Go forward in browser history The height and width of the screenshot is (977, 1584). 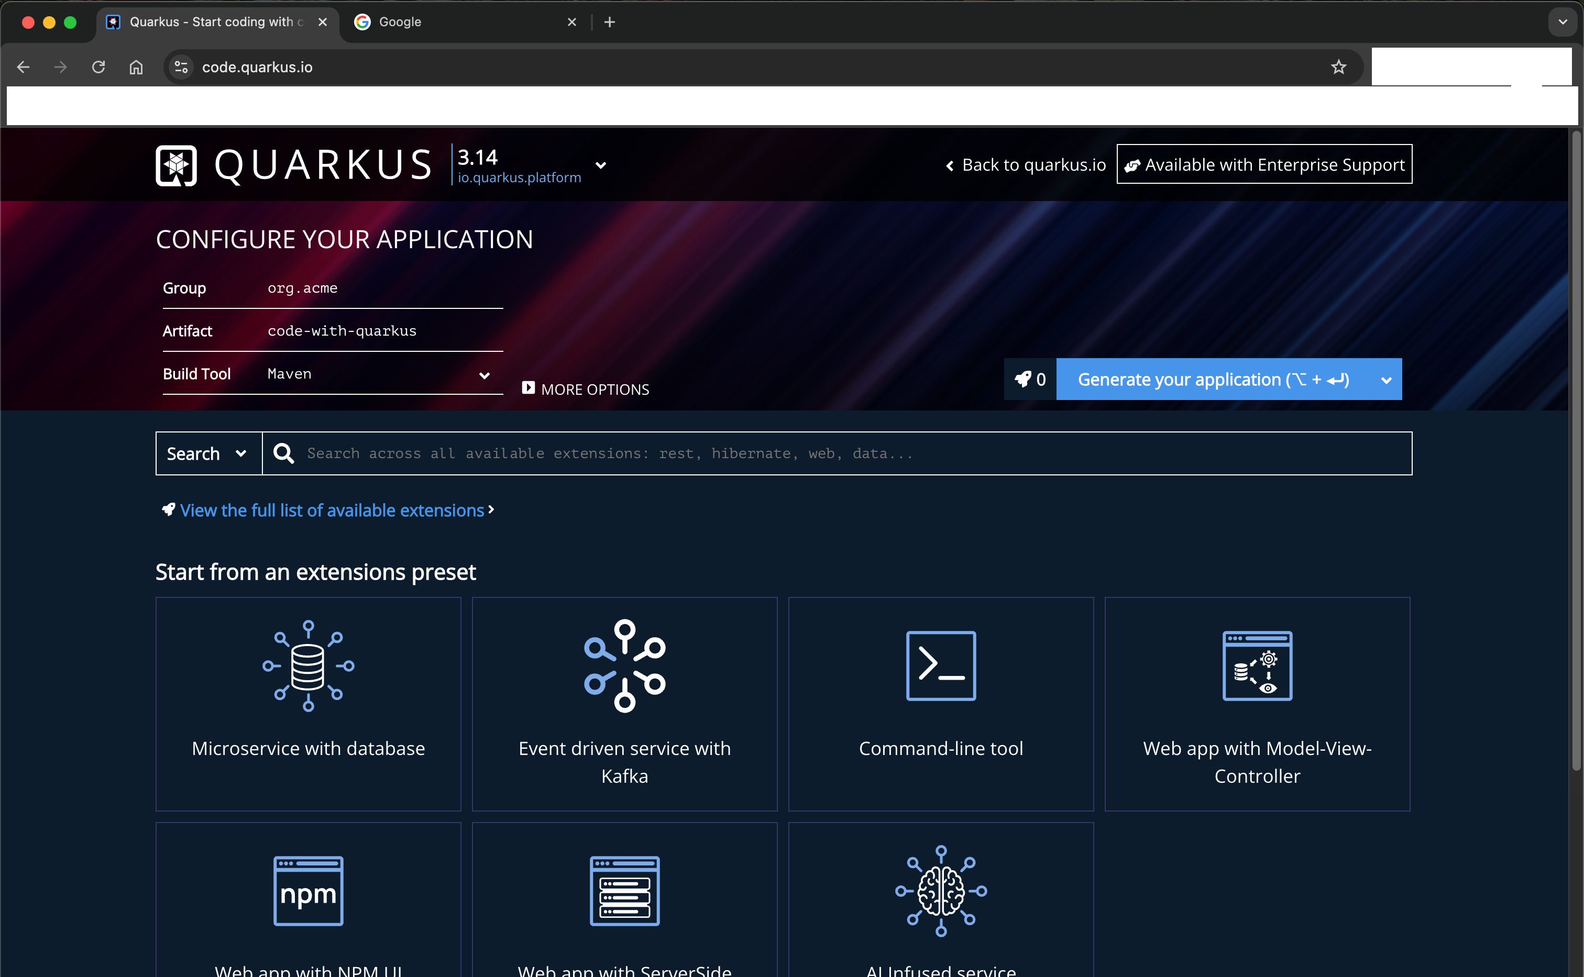pyautogui.click(x=61, y=67)
